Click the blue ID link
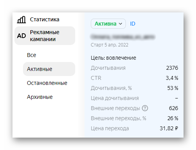Image resolution: width=196 pixels, height=150 pixels. click(x=132, y=24)
